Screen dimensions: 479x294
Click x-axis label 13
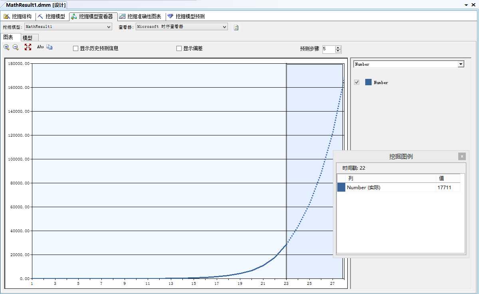click(171, 284)
